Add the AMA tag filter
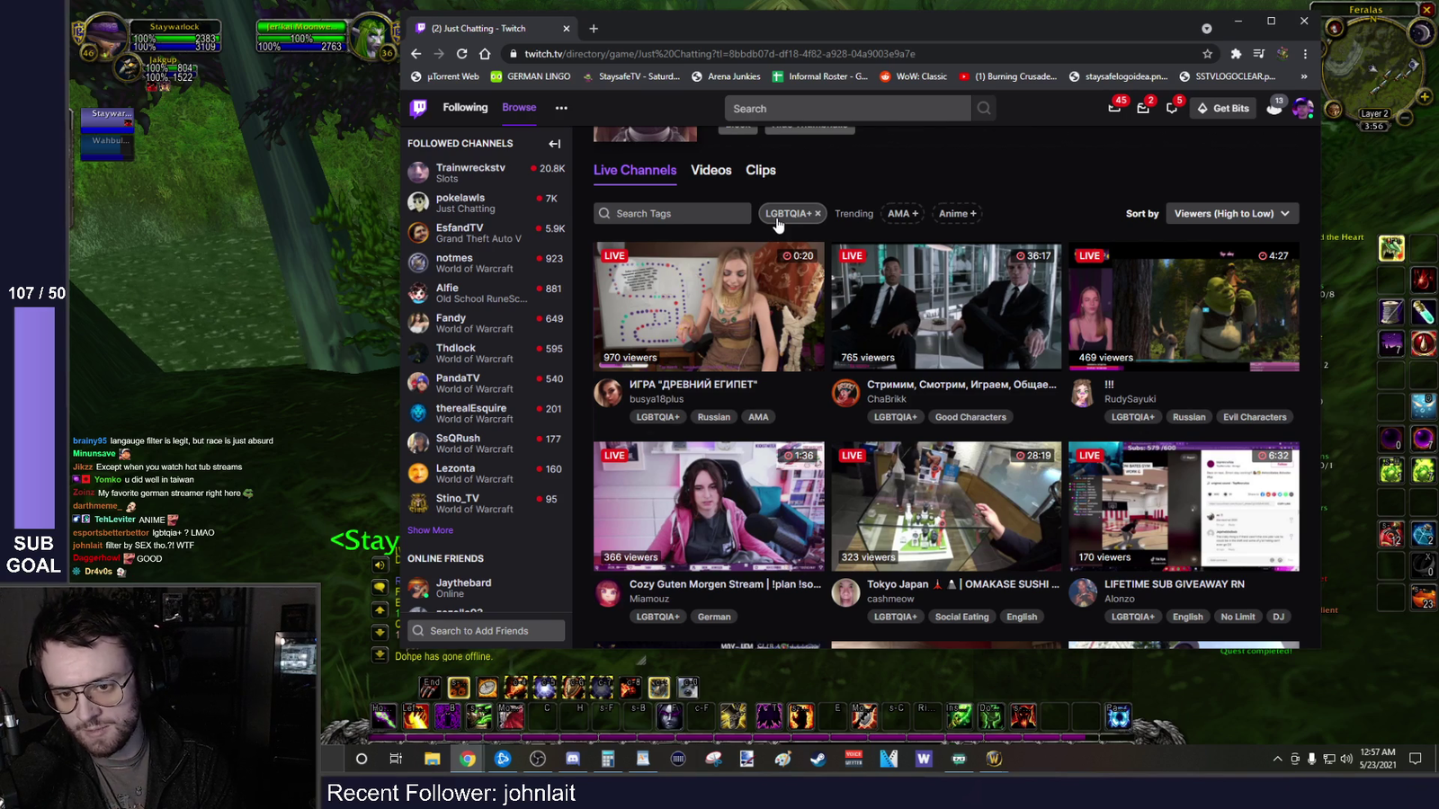Screen dimensions: 1439x809 pos(903,214)
